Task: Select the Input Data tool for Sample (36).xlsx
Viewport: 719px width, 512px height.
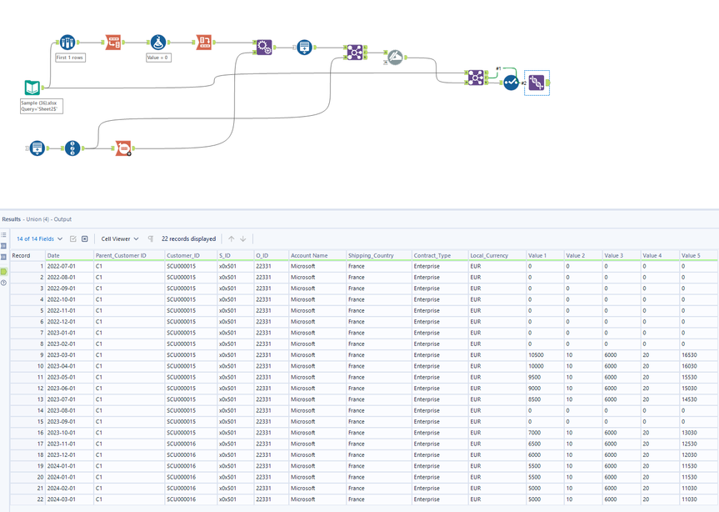Action: click(x=32, y=88)
